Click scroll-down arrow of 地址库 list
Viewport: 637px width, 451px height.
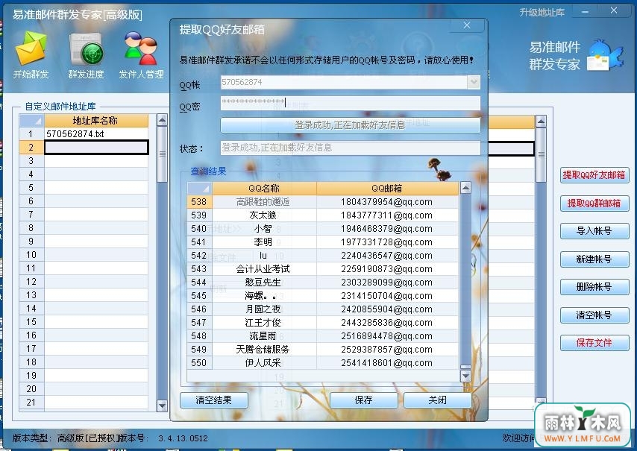[x=162, y=405]
